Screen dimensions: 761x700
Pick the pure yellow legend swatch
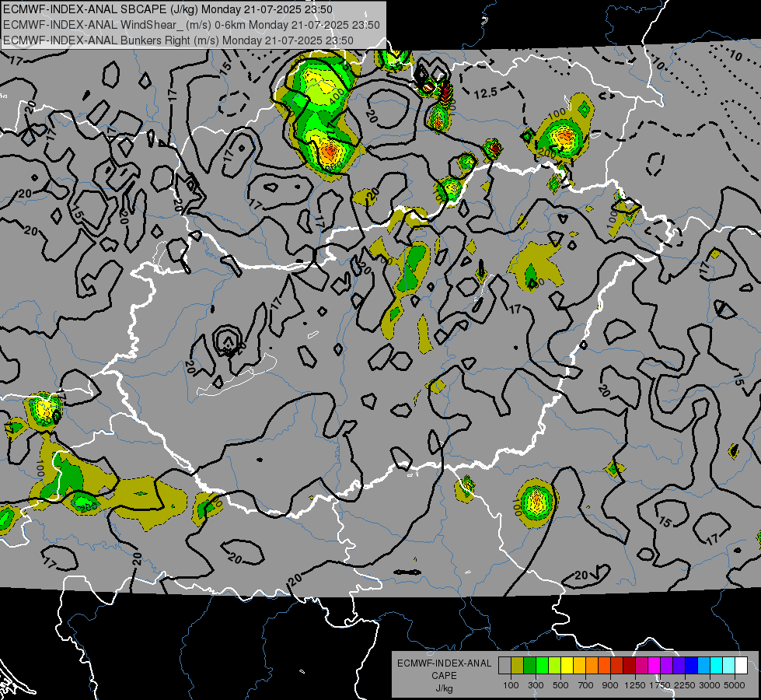pos(567,665)
